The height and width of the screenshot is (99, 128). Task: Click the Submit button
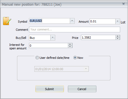[x=50, y=89]
